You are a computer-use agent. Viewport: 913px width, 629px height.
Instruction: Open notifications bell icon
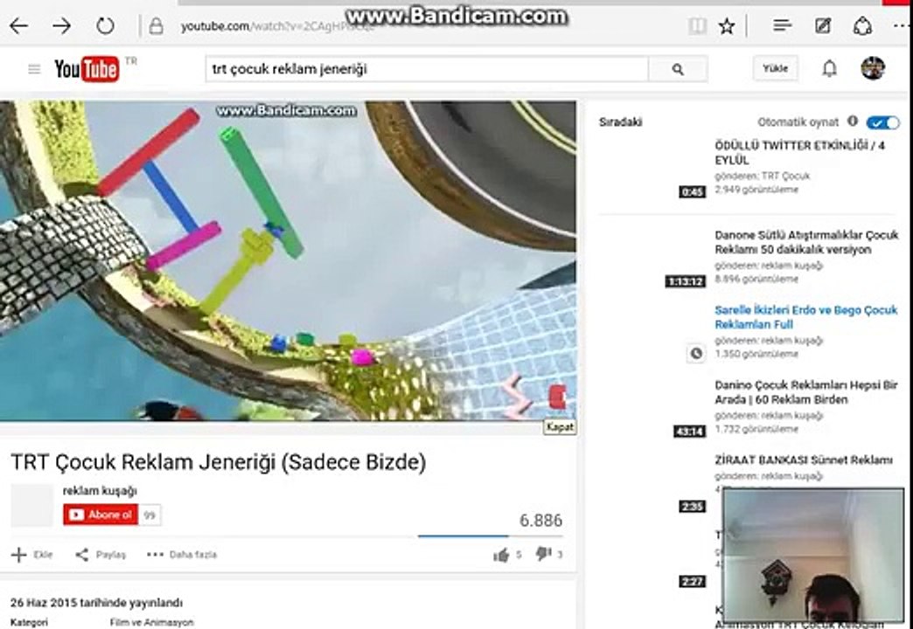point(829,69)
